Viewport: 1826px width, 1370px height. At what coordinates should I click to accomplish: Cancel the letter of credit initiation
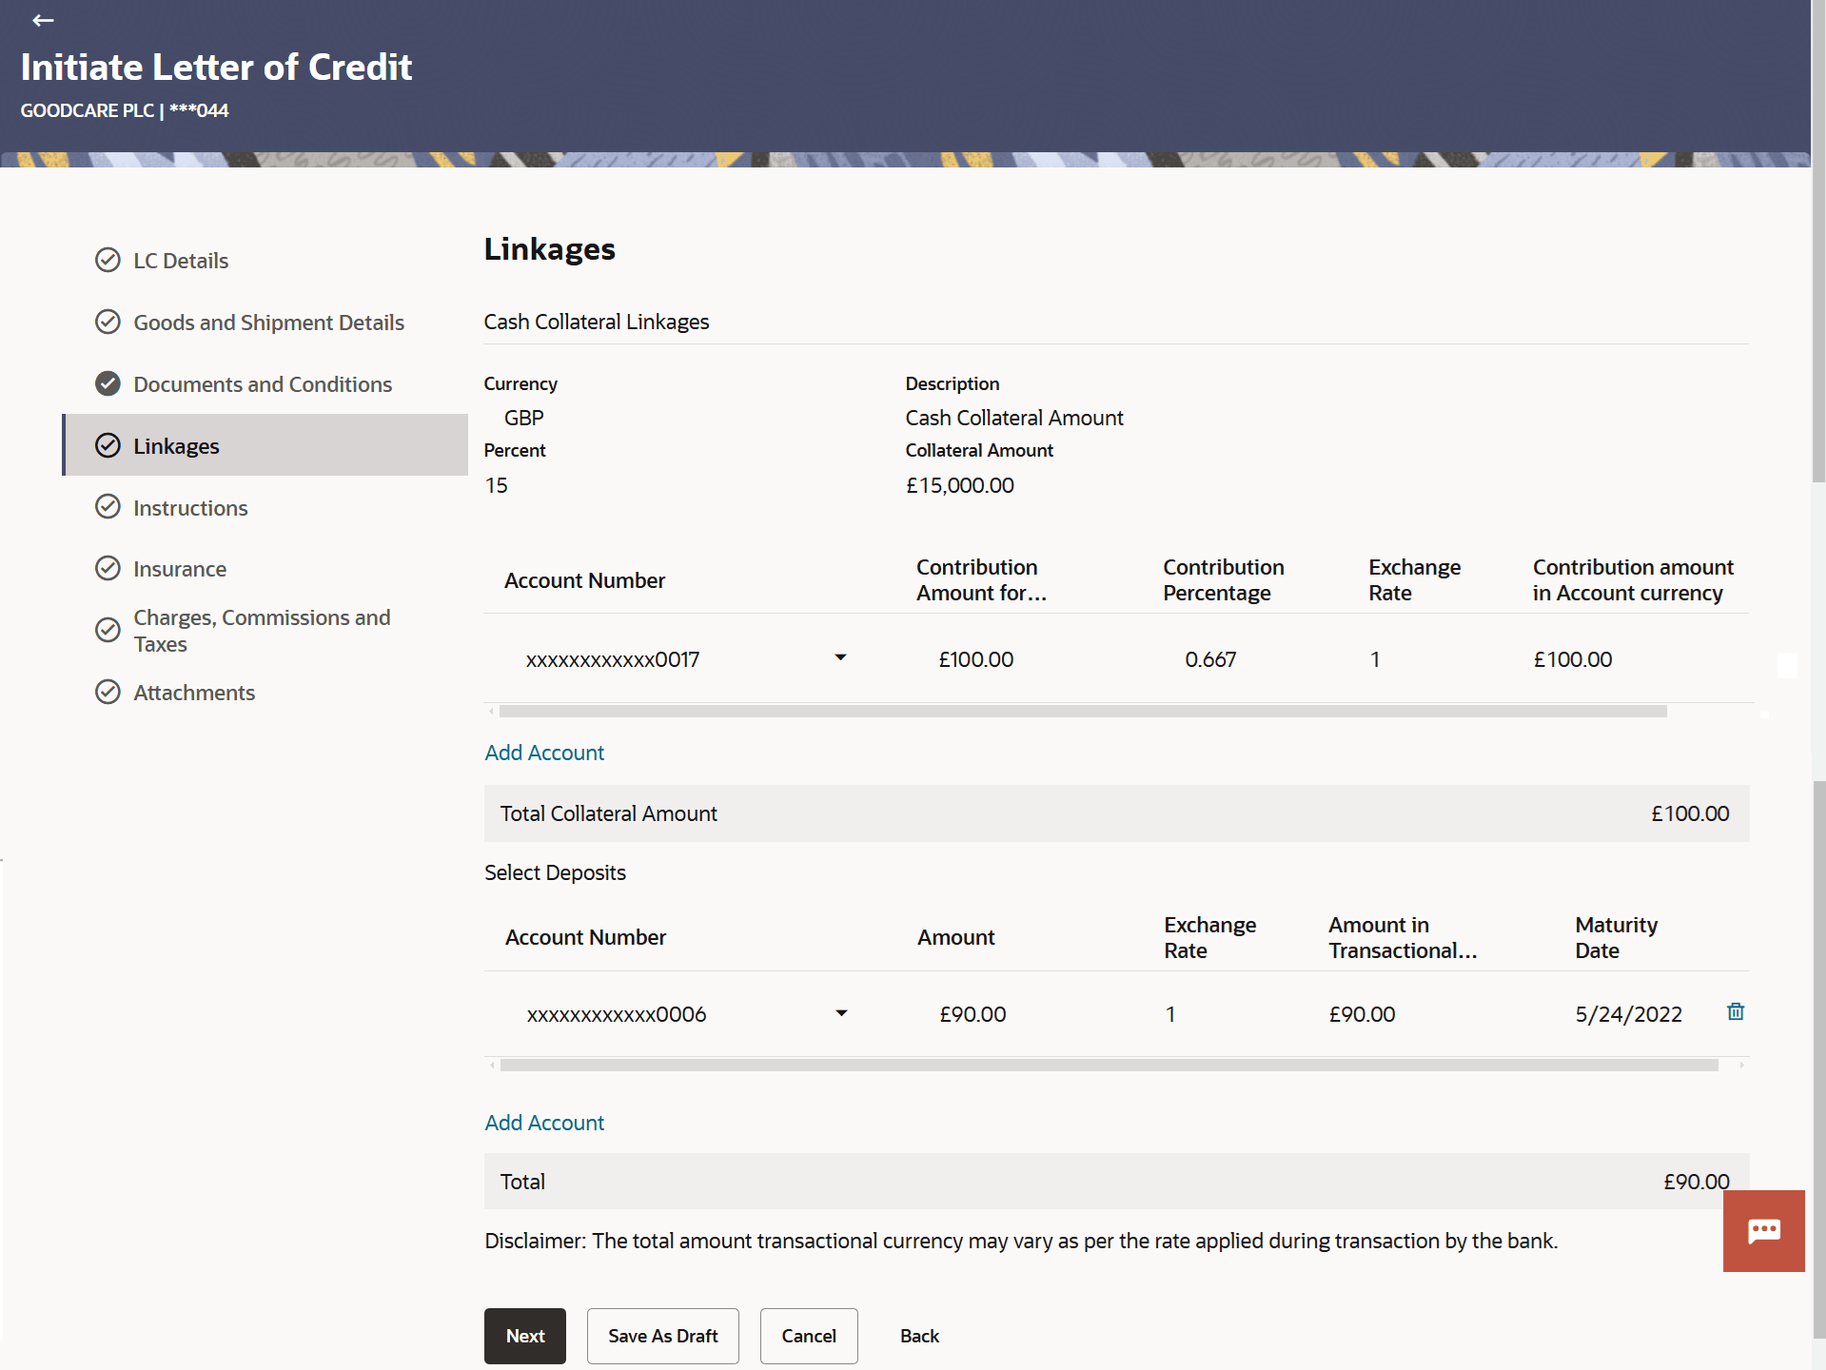click(808, 1336)
